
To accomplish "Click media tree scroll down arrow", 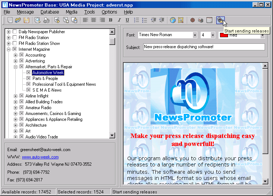I will (112, 135).
